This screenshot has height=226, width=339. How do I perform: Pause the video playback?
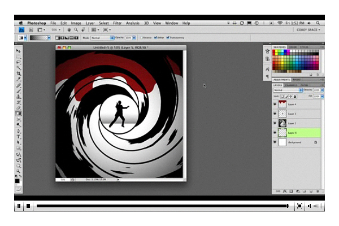19,206
